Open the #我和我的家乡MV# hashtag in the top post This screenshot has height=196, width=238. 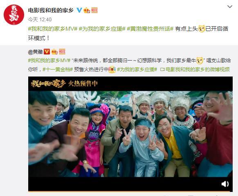click(53, 29)
